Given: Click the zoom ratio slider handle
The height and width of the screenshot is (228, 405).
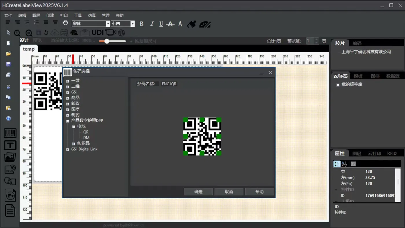Looking at the screenshot, I should coord(107,41).
